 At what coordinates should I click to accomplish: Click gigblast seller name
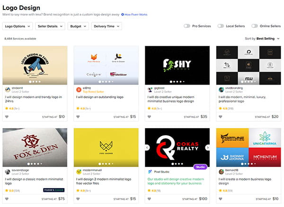[x=159, y=88]
